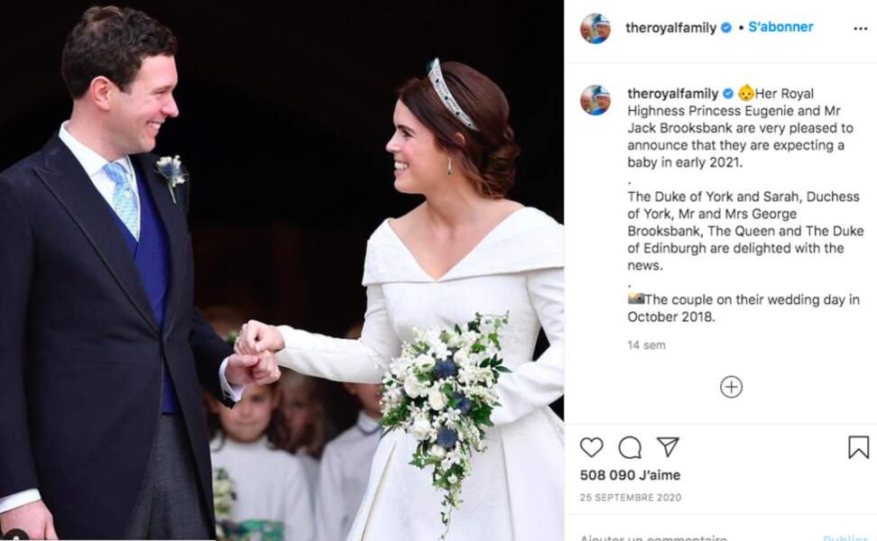Image resolution: width=877 pixels, height=541 pixels.
Task: Click the profile avatar beside the caption
Action: 595,100
